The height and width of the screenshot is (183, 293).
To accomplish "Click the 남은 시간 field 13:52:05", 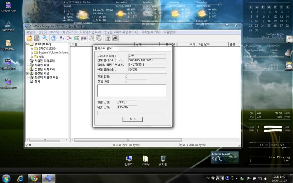I will tap(127, 108).
